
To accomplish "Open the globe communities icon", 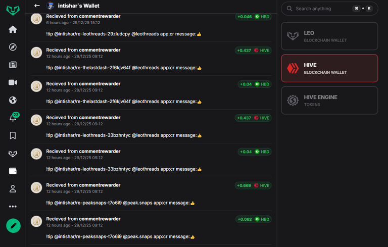I will click(x=13, y=100).
